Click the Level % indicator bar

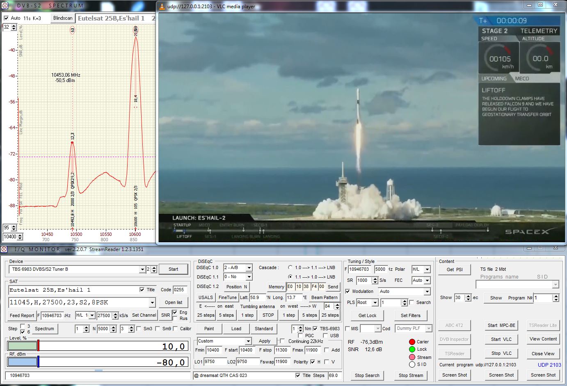(98, 346)
